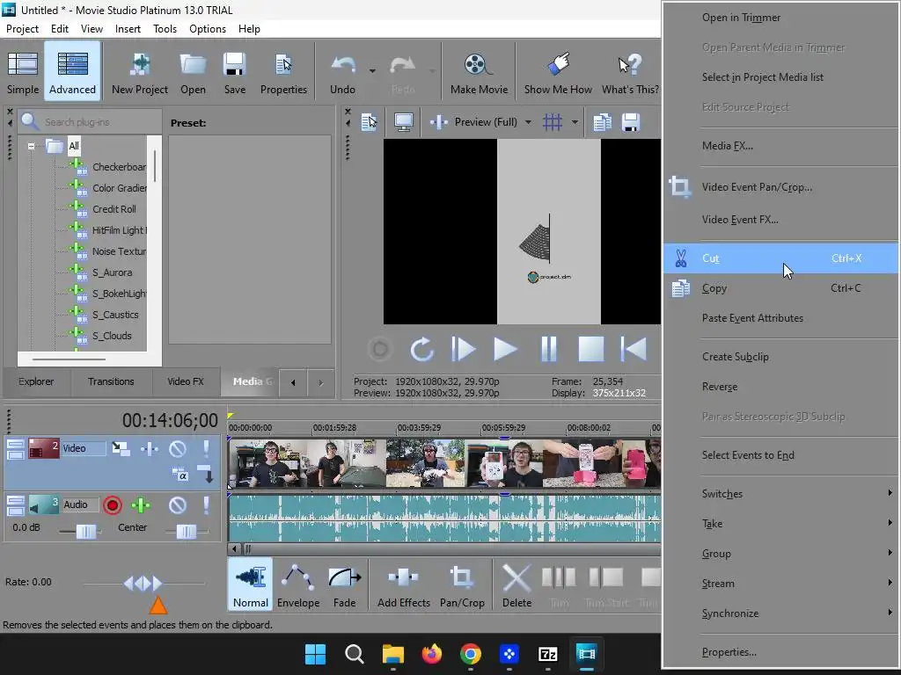
Task: Select the Credit Roll generator
Action: pos(114,209)
